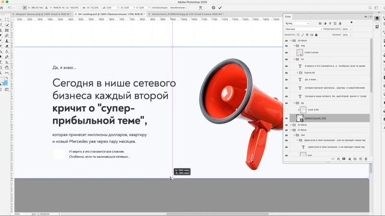Toggle reference point checkbox in options bar
The width and height of the screenshot is (385, 216).
(x=20, y=8)
